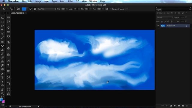Select the Healing Brush tool
This screenshot has height=108, width=192.
click(2, 42)
